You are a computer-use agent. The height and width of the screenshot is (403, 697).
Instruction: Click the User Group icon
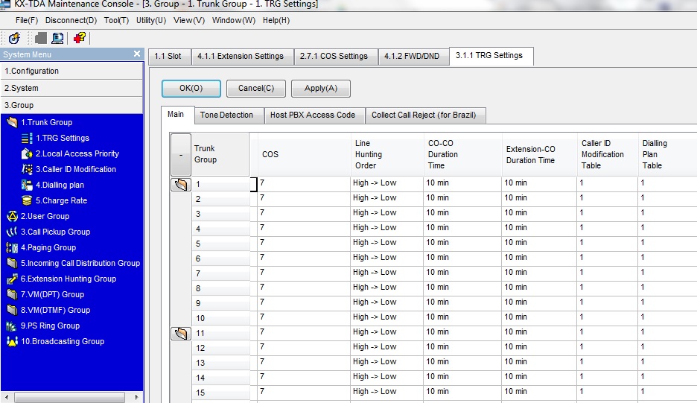click(12, 216)
